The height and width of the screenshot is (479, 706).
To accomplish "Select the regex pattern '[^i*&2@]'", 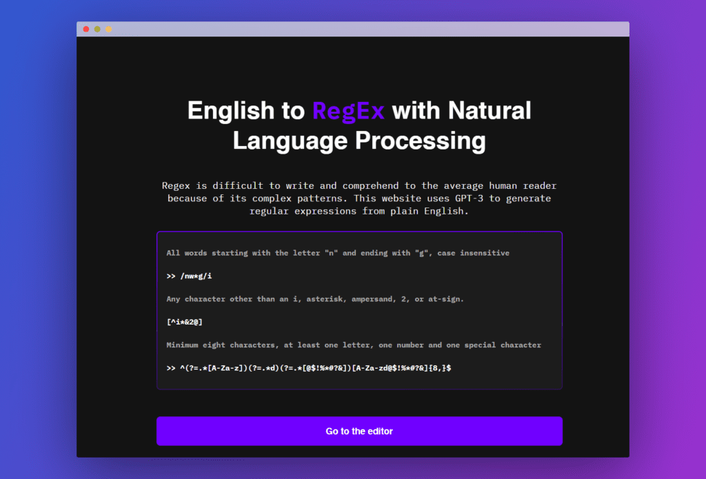I will point(185,322).
